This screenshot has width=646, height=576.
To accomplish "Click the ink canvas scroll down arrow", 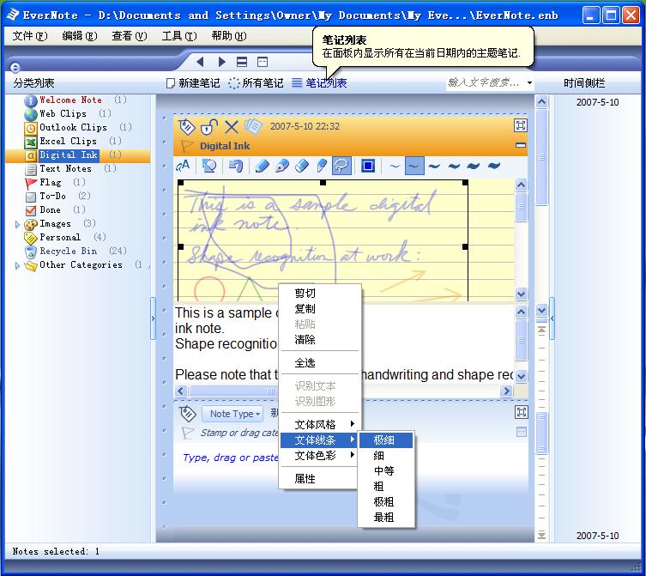I will [521, 294].
